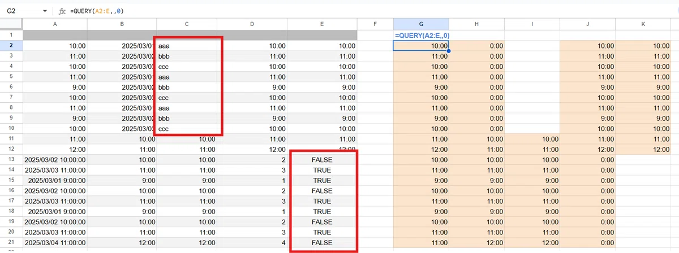
Task: Click the fx function icon
Action: tap(62, 11)
